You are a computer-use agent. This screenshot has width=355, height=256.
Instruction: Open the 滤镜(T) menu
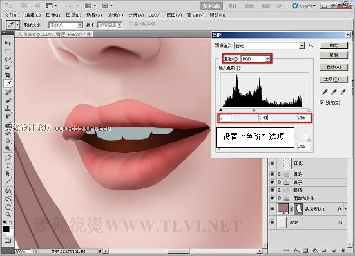click(x=115, y=15)
